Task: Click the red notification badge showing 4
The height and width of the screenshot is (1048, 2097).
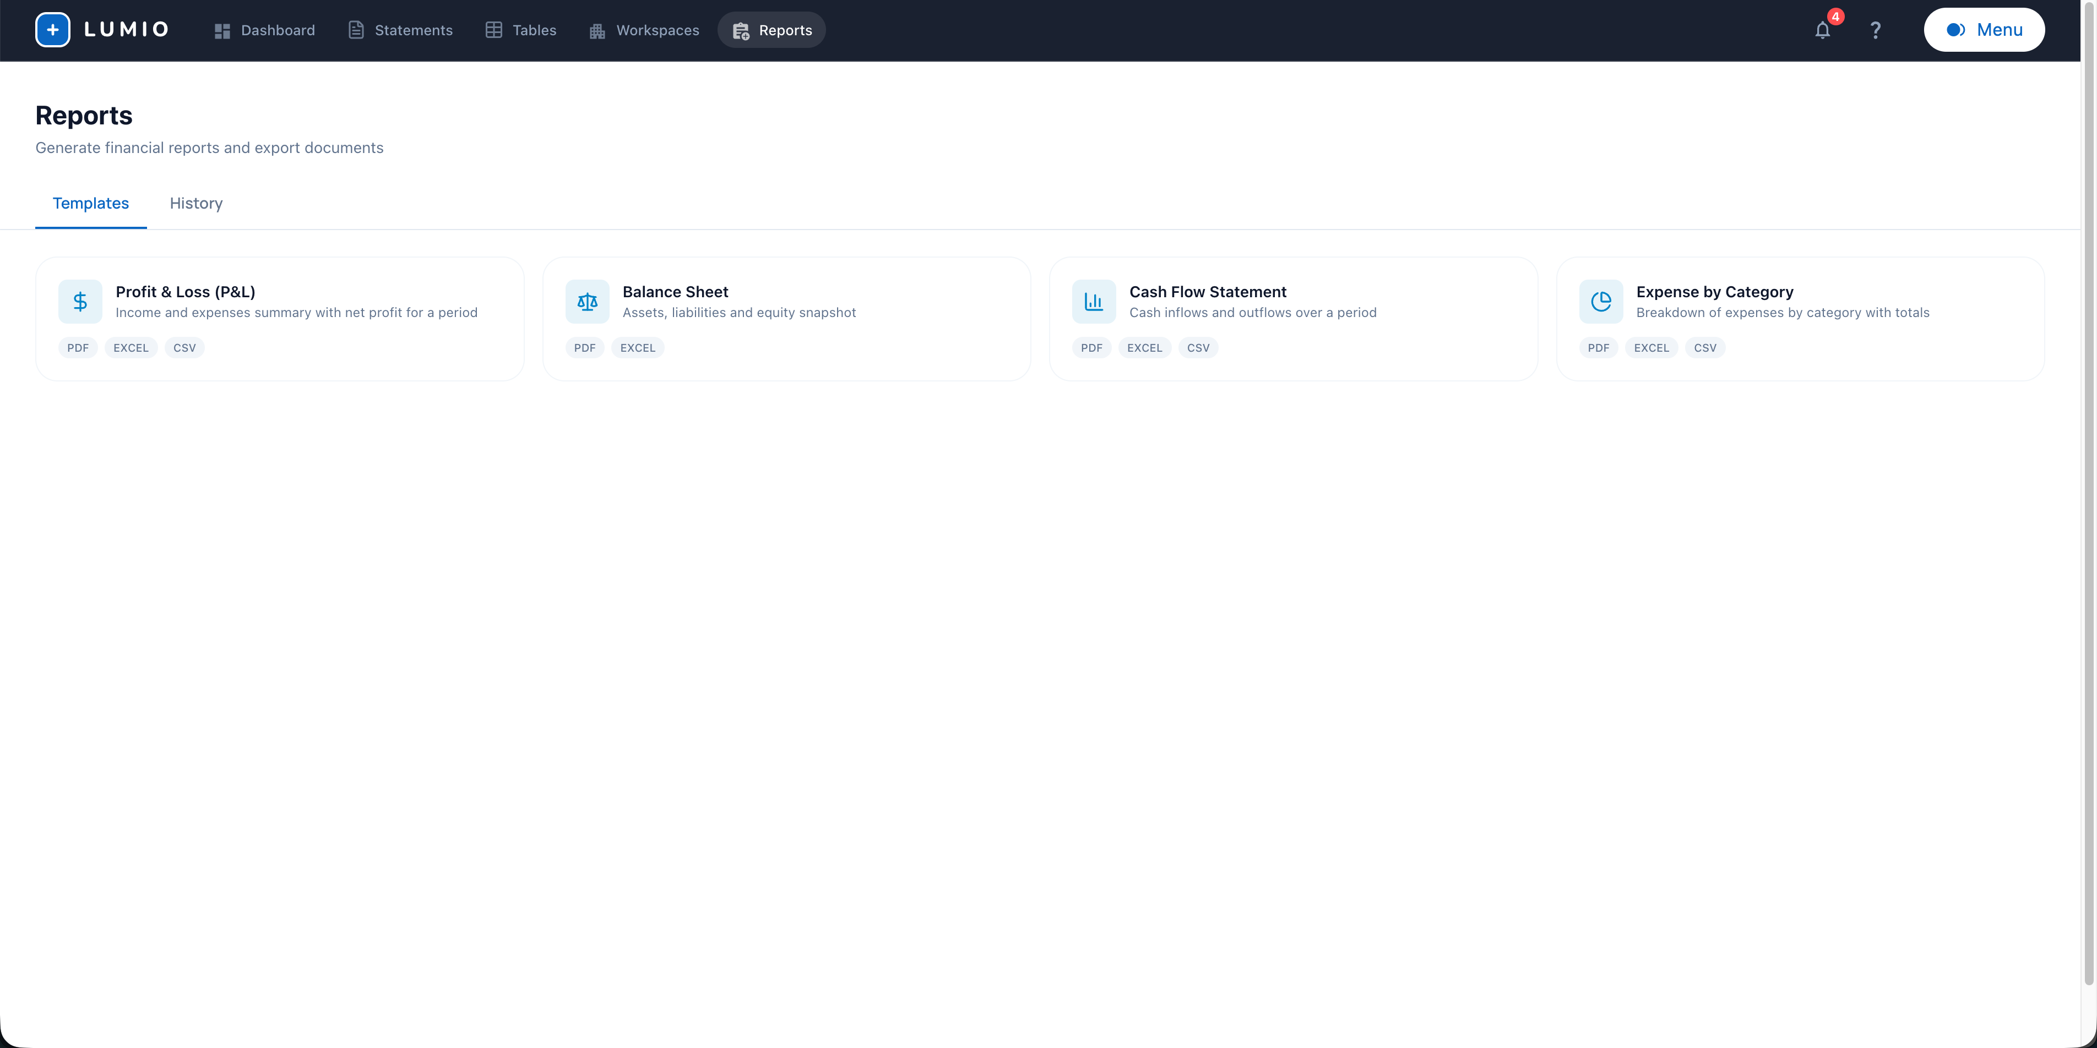Action: 1835,17
